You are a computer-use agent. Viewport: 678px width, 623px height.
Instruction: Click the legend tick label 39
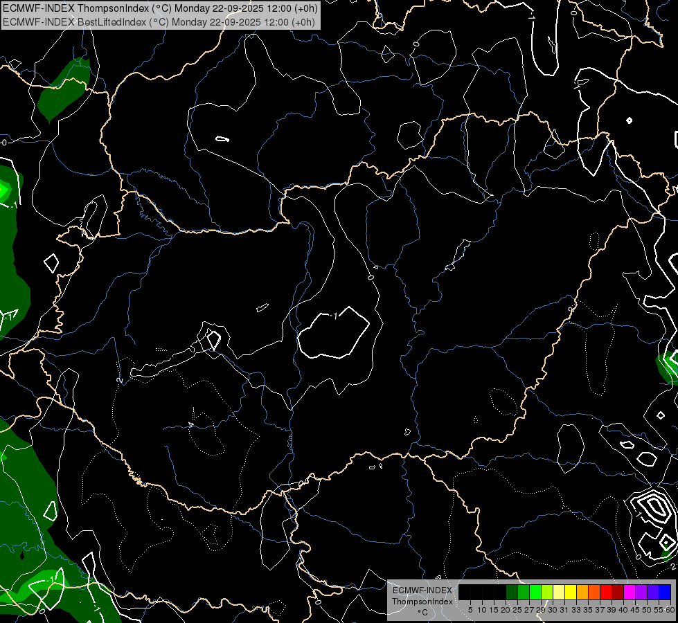point(612,610)
